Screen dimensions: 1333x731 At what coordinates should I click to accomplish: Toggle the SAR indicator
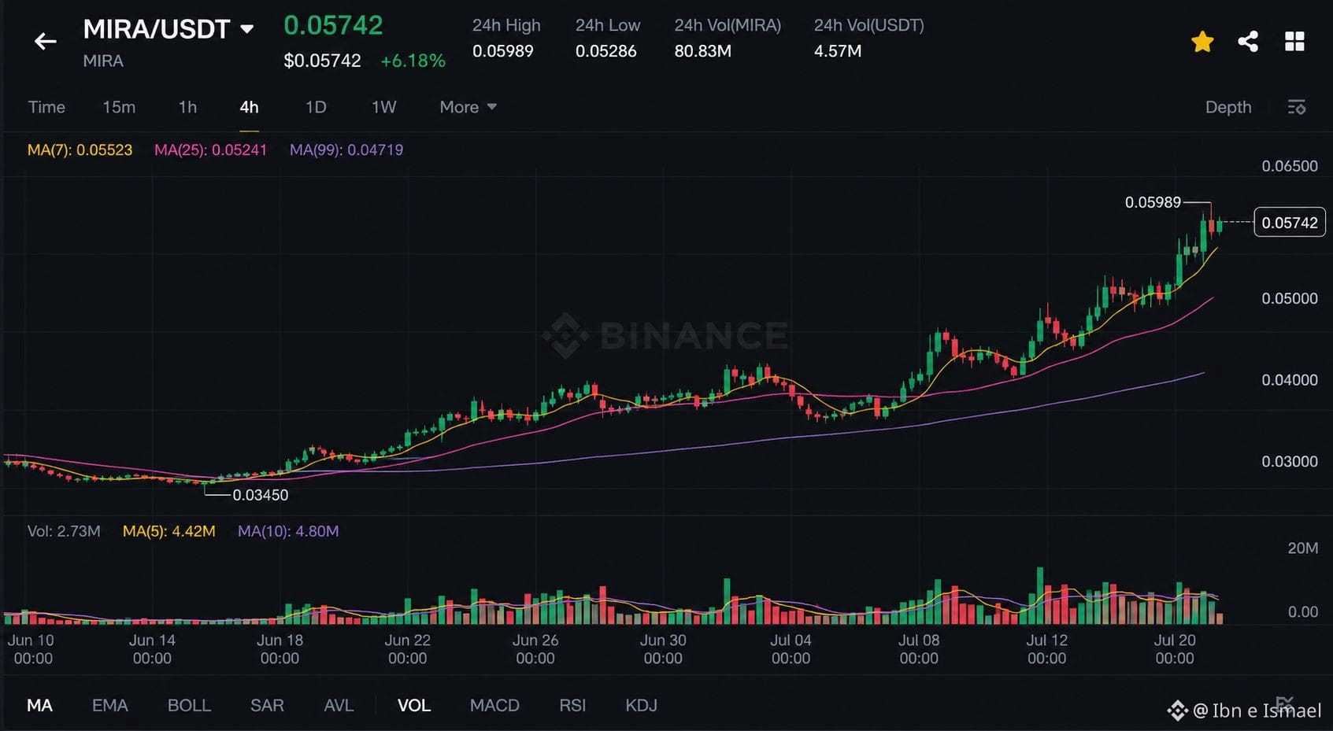[x=267, y=705]
